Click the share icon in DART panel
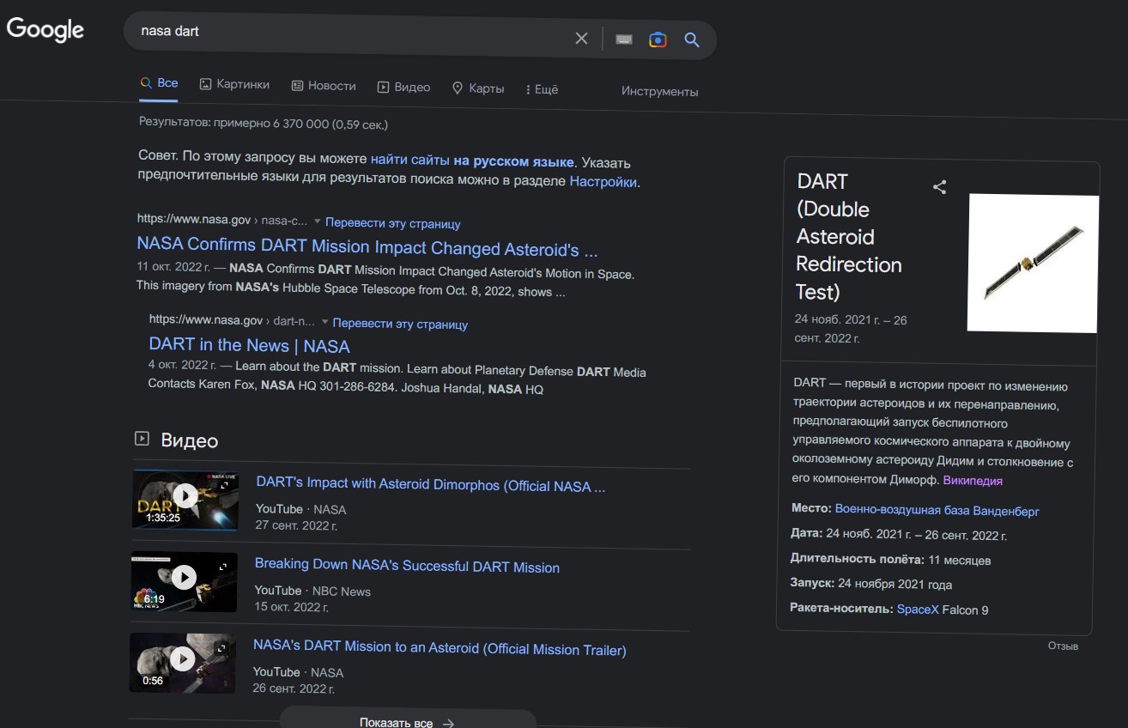 [939, 187]
